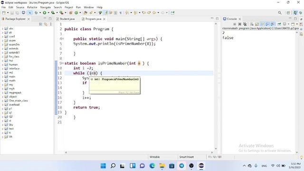
Task: Toggle Word Wrap in Console toolbar
Action: 262,24
